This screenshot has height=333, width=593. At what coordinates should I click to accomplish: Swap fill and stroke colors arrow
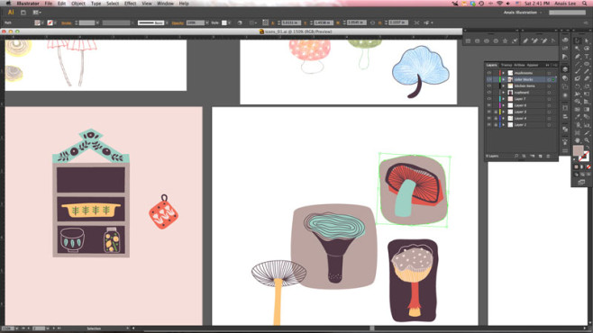(x=588, y=148)
